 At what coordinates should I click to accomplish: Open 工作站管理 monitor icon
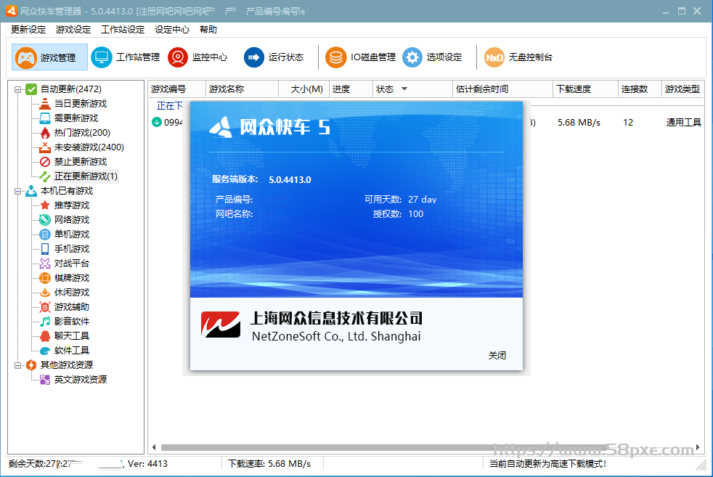[102, 57]
